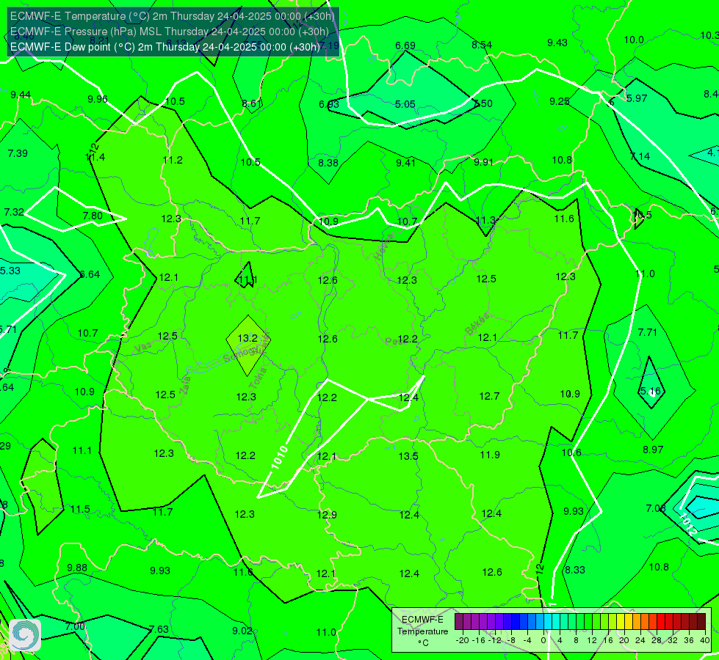The image size is (719, 660).
Task: Select the ECMWF-E Temperature 2m layer label
Action: click(172, 16)
